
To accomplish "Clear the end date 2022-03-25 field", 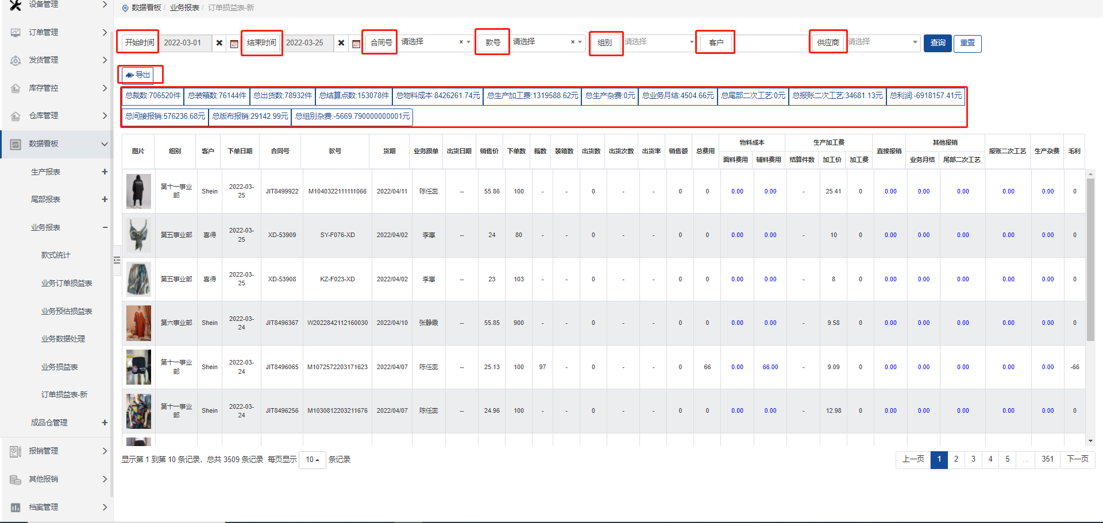I will point(341,43).
